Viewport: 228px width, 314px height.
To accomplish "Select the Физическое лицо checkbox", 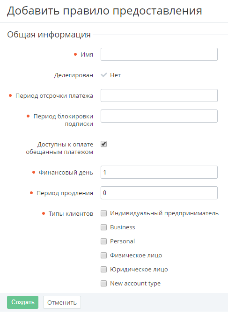I will 103,256.
